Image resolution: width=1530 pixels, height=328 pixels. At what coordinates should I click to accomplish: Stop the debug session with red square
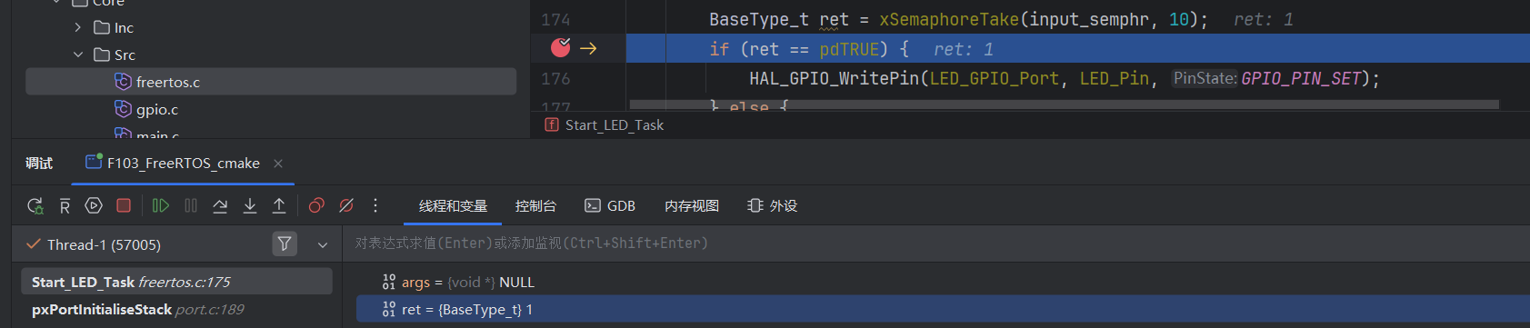124,206
